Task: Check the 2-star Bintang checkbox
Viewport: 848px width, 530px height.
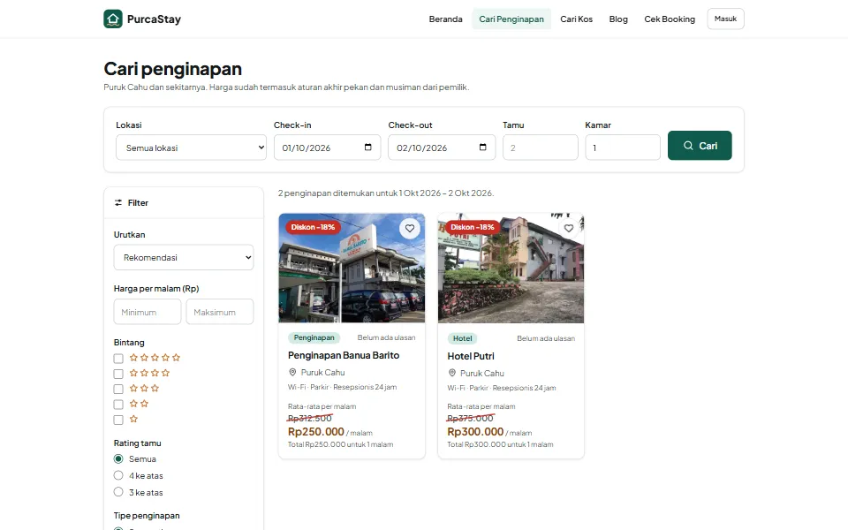Action: coord(118,405)
